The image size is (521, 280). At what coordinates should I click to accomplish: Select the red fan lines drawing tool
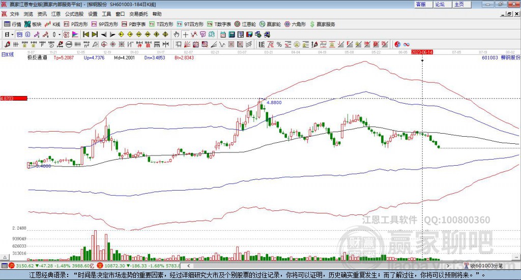click(187, 44)
